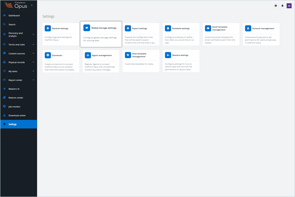Open the Global storage settings title

pyautogui.click(x=104, y=28)
